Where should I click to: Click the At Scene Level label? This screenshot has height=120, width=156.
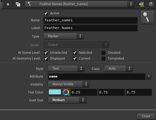click(29, 53)
